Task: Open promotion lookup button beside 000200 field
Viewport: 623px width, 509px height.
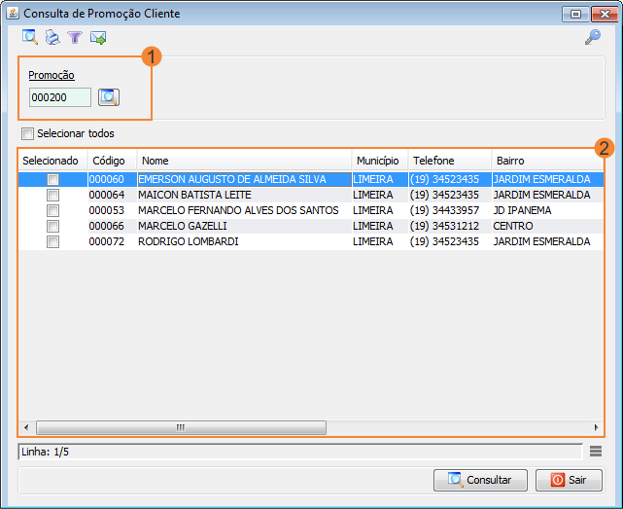Action: (109, 97)
